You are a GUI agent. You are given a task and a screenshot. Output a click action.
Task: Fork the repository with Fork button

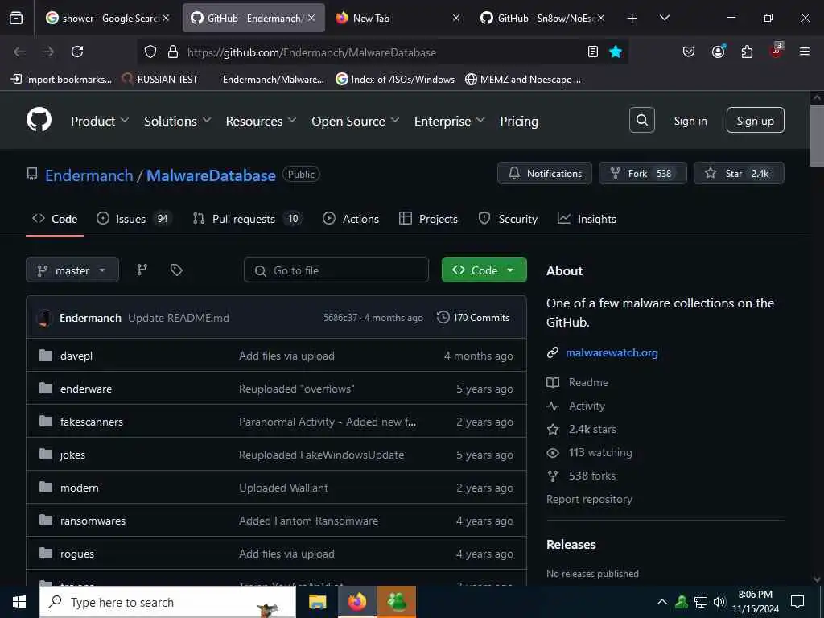point(642,174)
